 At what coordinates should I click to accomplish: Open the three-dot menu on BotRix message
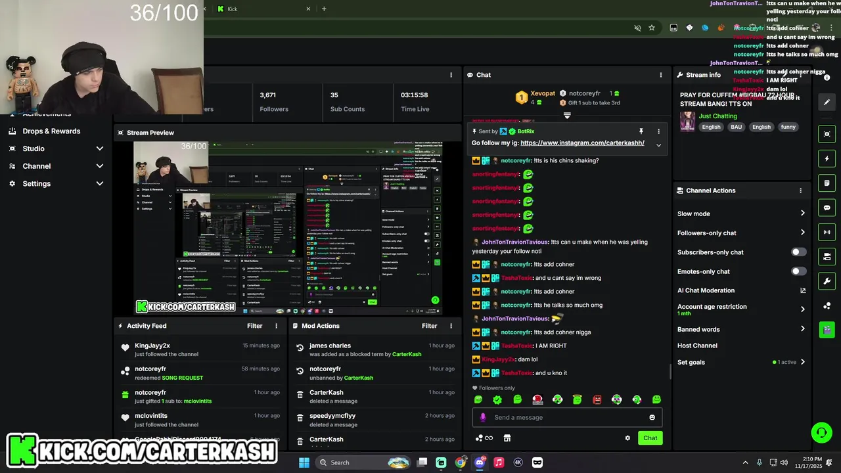[x=658, y=131]
